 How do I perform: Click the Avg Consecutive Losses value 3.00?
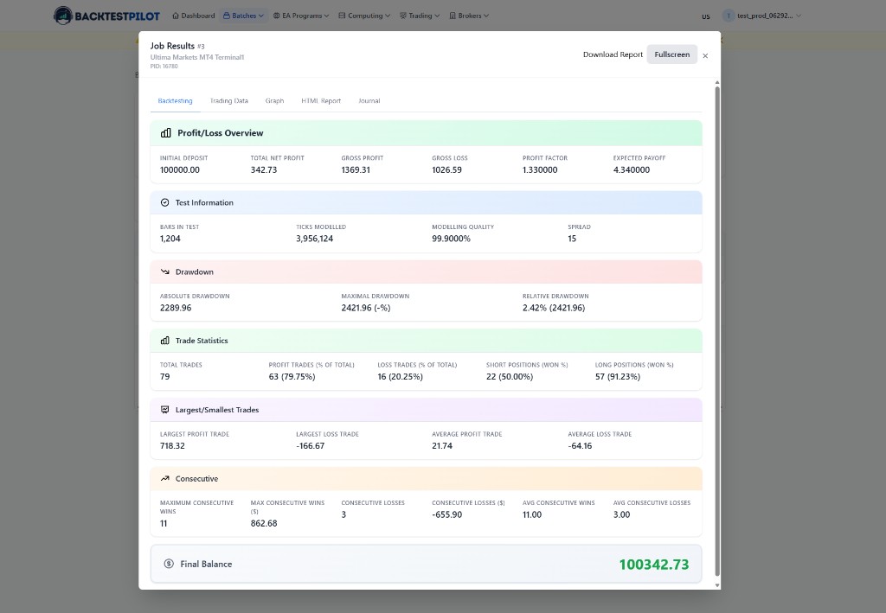tap(621, 514)
